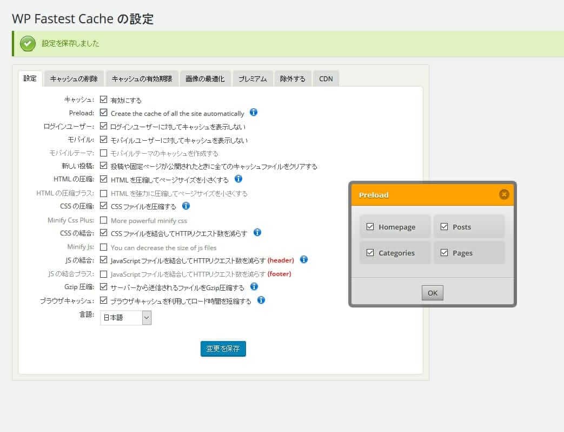Toggle the HTML の圧縮 checkbox
Image resolution: width=564 pixels, height=432 pixels.
pyautogui.click(x=104, y=179)
